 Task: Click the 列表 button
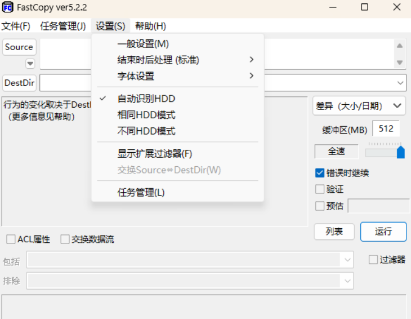(334, 232)
